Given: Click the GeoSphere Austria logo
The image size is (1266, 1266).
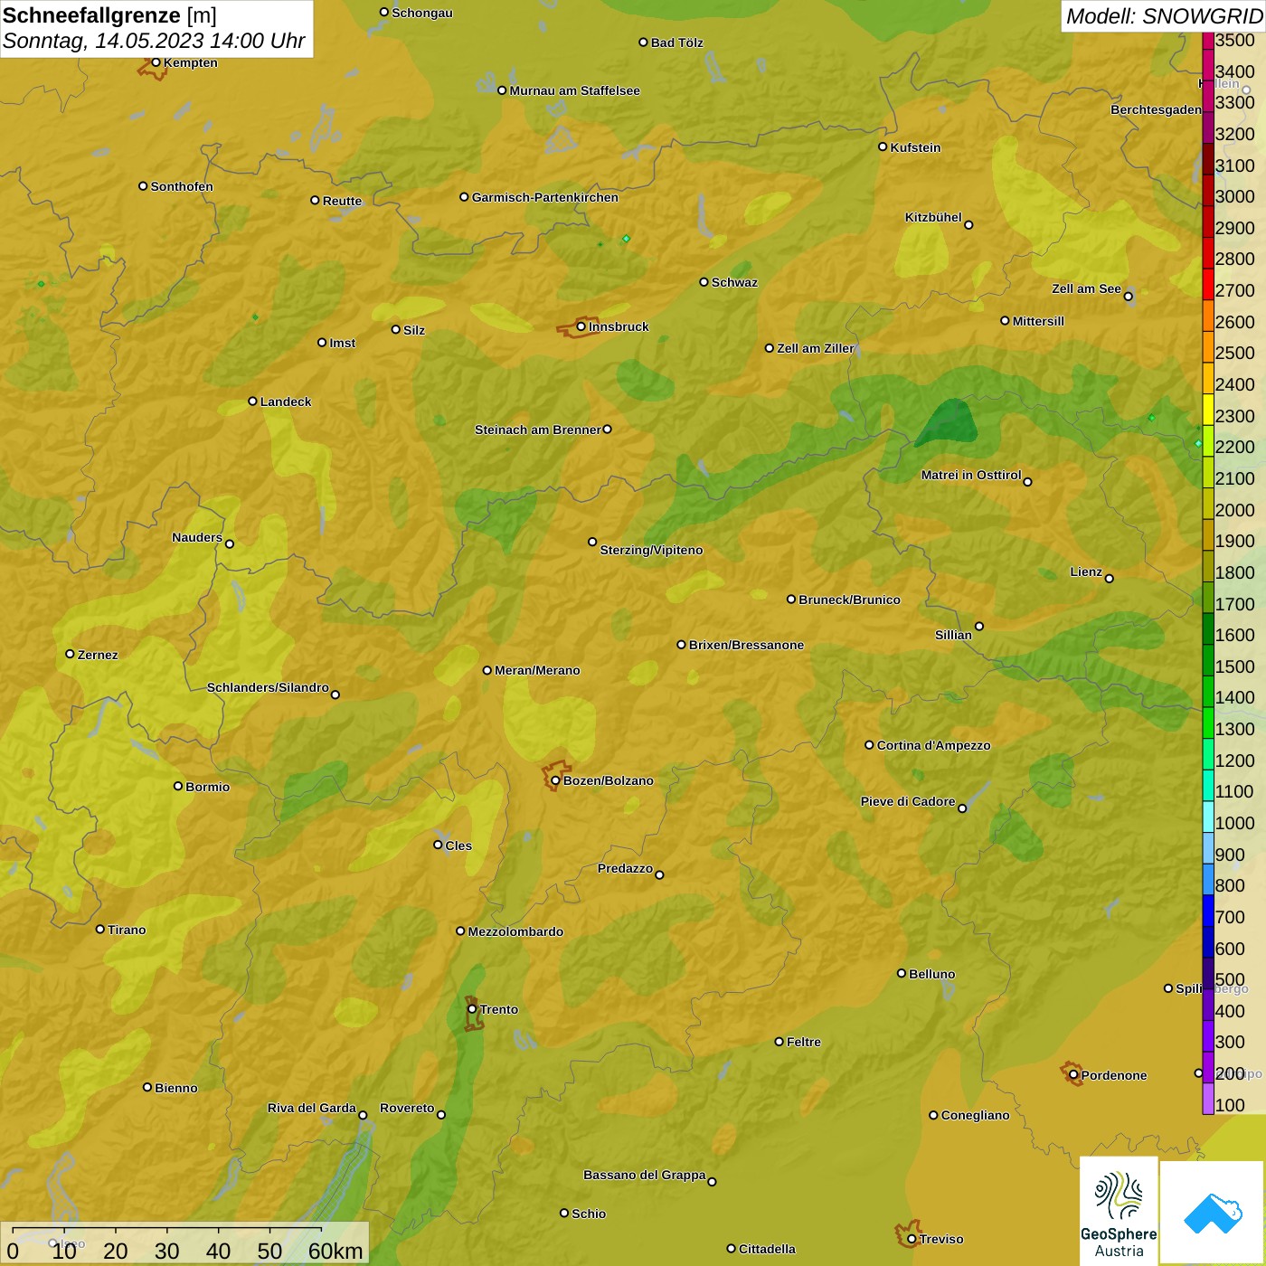Looking at the screenshot, I should 1119,1212.
